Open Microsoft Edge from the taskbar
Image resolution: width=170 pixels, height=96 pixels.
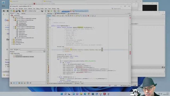point(85,94)
